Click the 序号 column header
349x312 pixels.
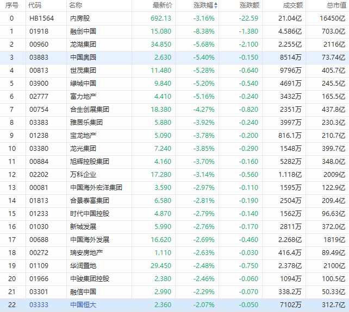click(12, 5)
